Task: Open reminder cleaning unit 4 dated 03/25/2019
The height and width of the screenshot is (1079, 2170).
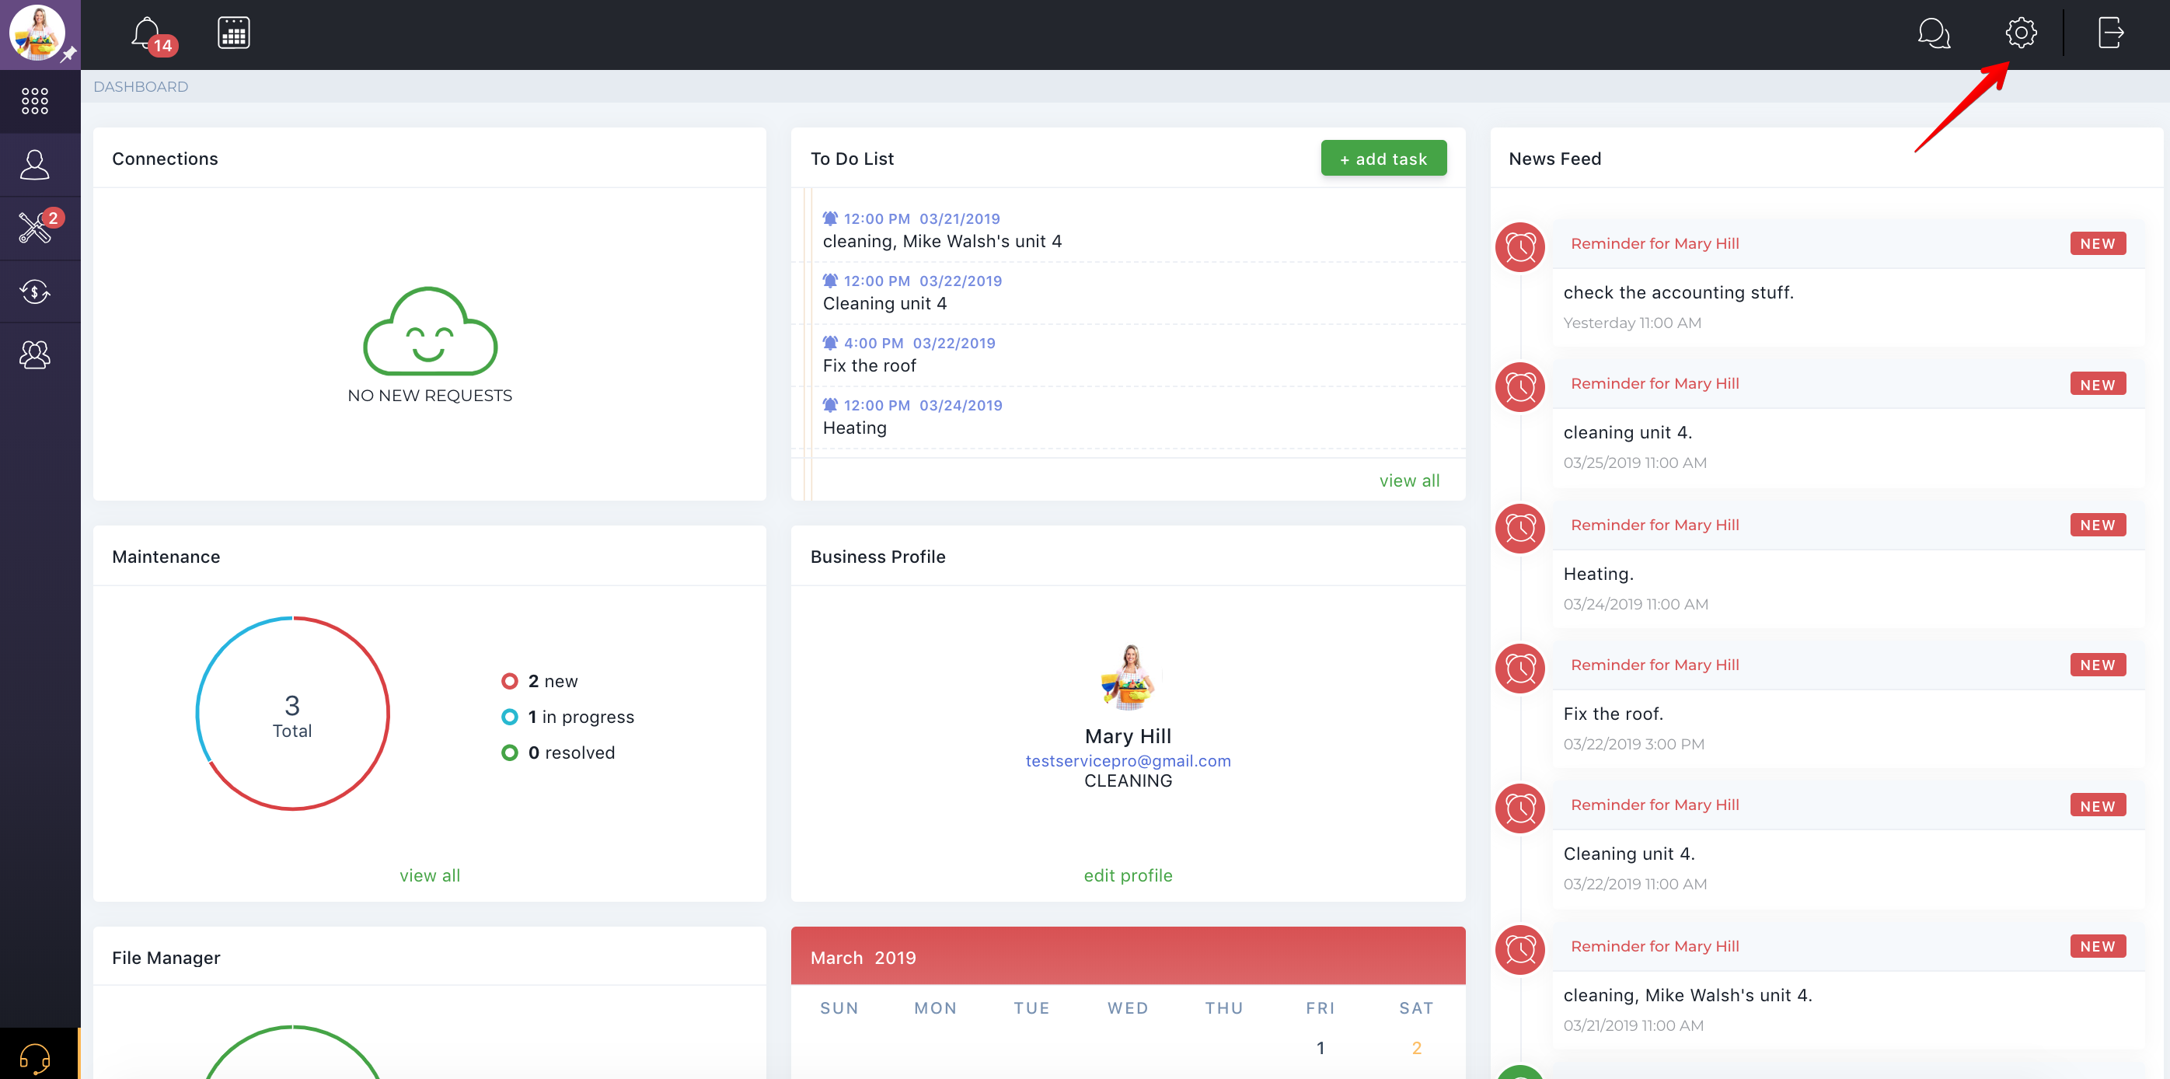Action: [1627, 432]
